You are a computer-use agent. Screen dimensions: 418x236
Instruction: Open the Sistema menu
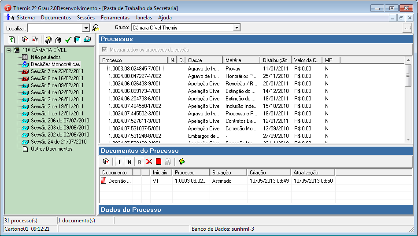click(26, 18)
